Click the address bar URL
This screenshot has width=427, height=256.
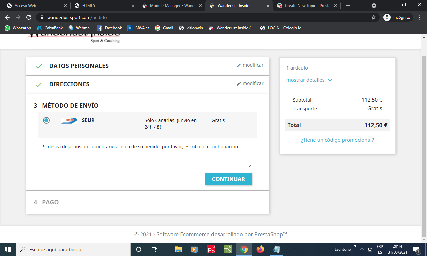[x=77, y=17]
